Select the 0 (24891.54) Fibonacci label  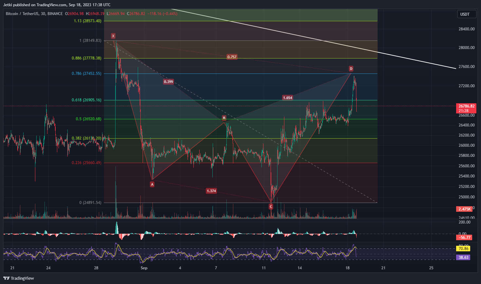[x=90, y=203]
